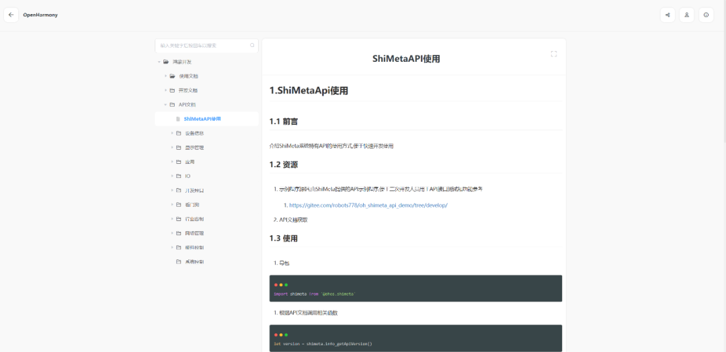Expand the 使用文档 node arrow
726x352 pixels.
coord(166,76)
